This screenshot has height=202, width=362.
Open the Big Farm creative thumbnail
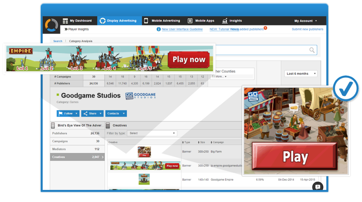pos(144,151)
